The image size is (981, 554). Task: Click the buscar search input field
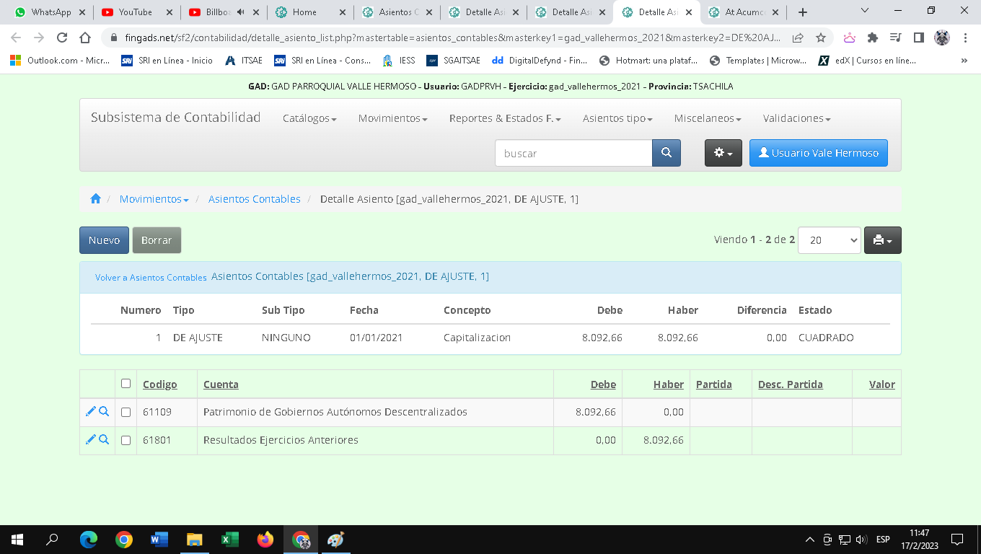click(573, 153)
